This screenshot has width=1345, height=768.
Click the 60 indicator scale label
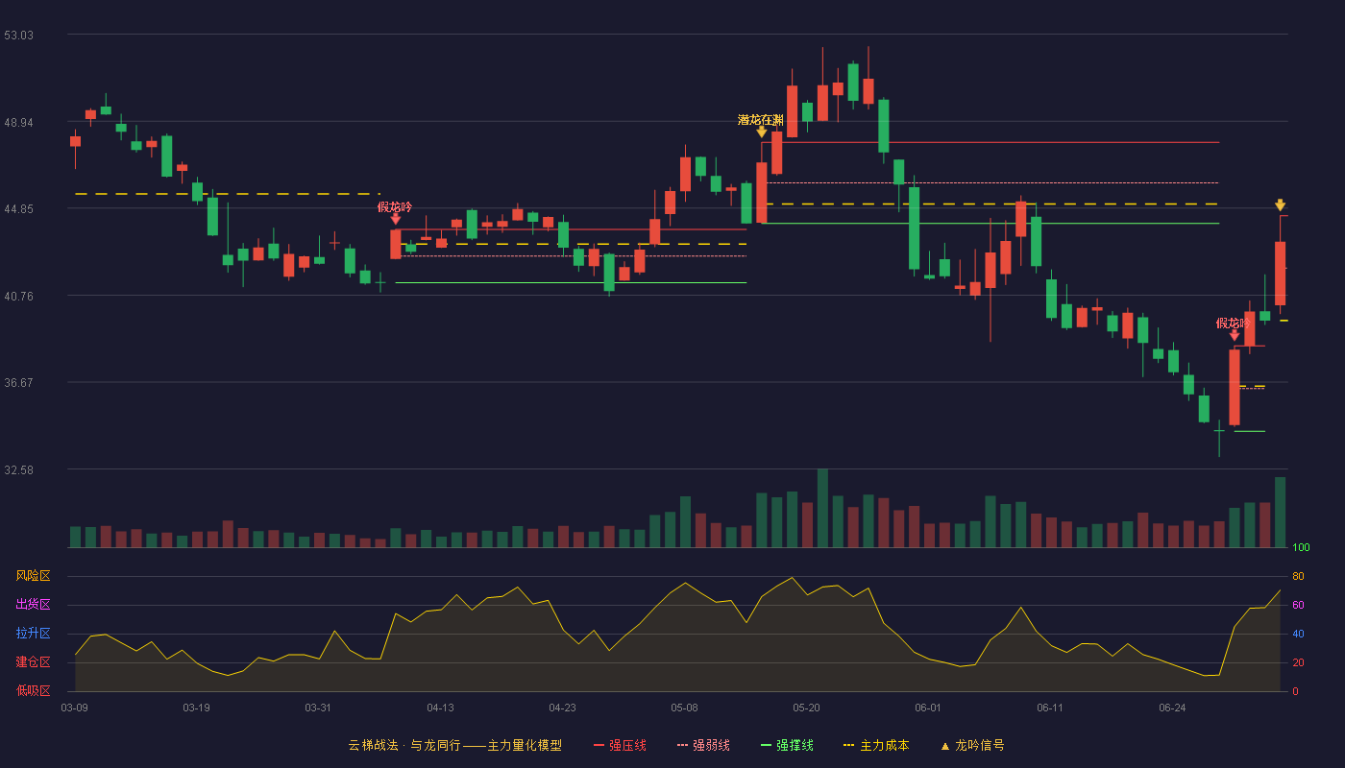[x=1298, y=606]
